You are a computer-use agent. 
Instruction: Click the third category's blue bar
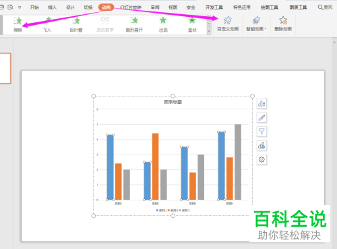[185, 173]
